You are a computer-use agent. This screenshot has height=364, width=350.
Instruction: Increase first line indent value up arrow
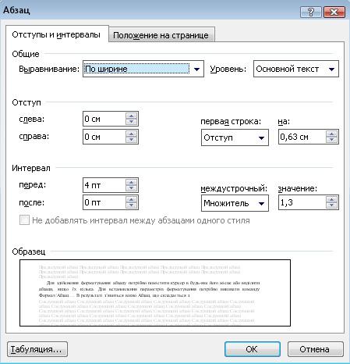click(331, 134)
